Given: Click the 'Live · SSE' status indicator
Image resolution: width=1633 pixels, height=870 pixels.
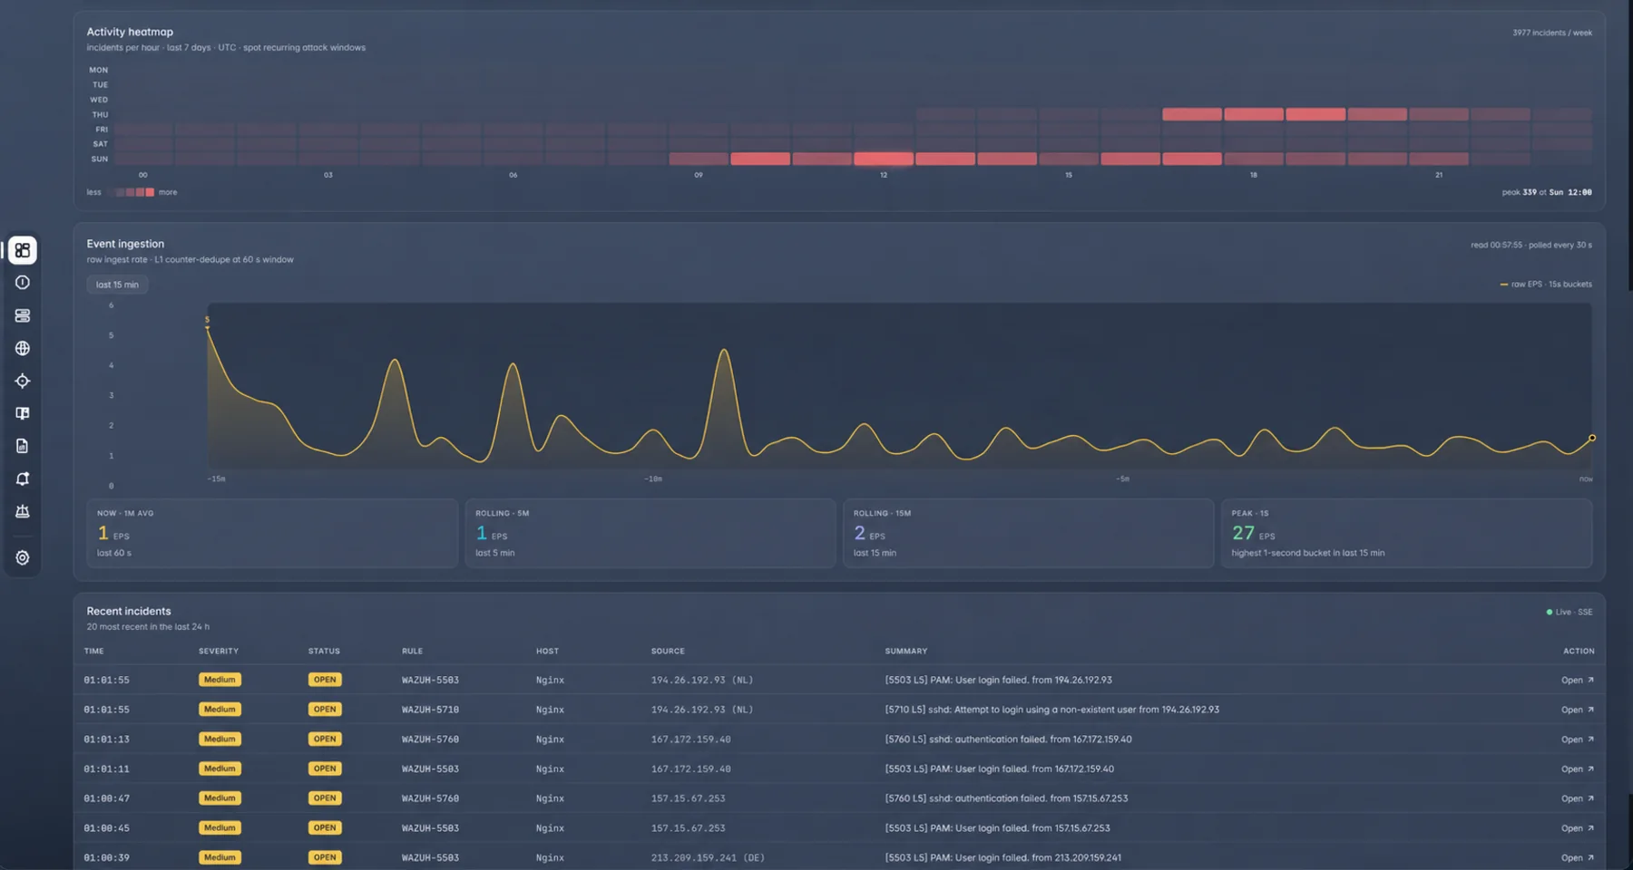Looking at the screenshot, I should pyautogui.click(x=1569, y=612).
